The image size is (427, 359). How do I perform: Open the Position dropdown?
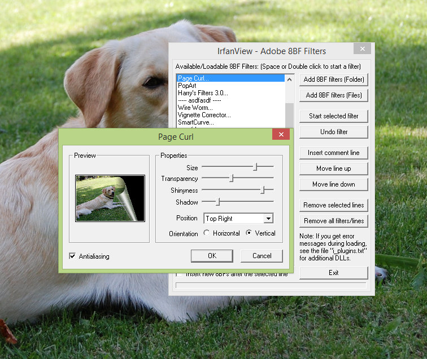[268, 219]
